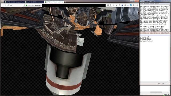Image resolution: width=171 pixels, height=96 pixels.
Task: Go back in the browser history
Action: 2,5
